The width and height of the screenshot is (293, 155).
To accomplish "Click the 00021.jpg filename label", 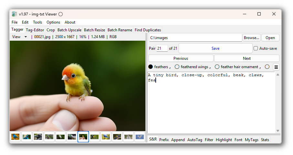I will point(42,37).
